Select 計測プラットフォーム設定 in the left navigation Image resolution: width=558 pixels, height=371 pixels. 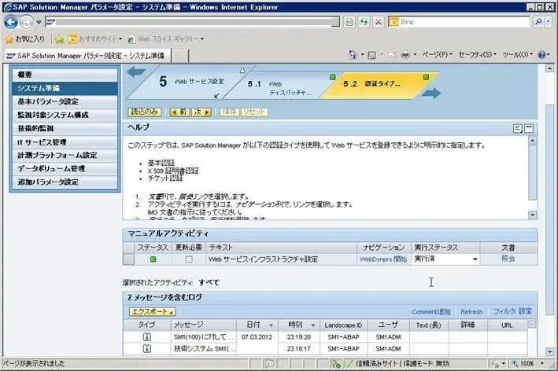point(65,156)
